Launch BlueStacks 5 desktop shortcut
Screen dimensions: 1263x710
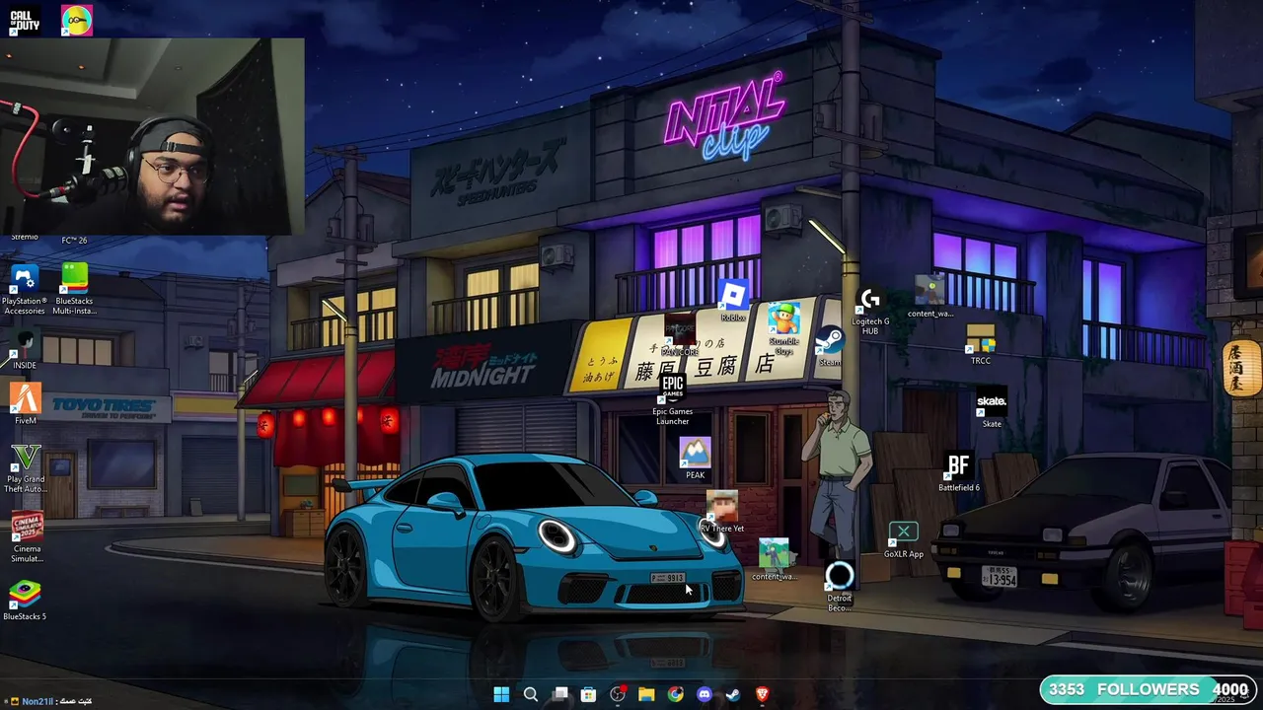25,601
